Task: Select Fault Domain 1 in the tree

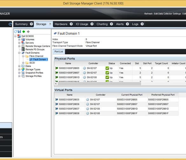Action: tap(39, 59)
